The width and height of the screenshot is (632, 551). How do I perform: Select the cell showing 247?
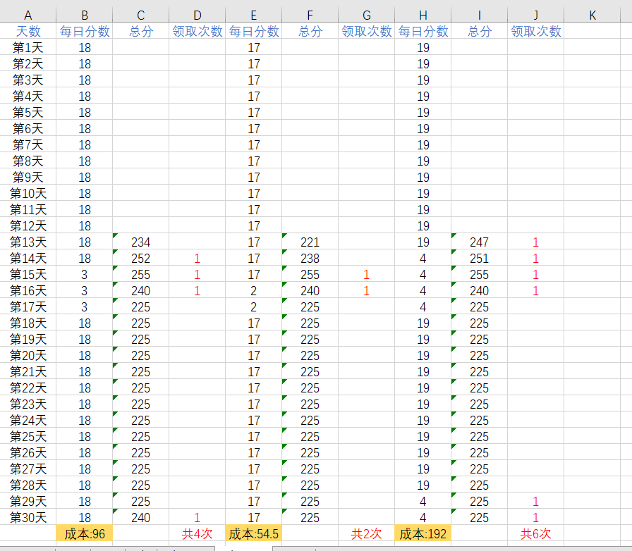(480, 242)
